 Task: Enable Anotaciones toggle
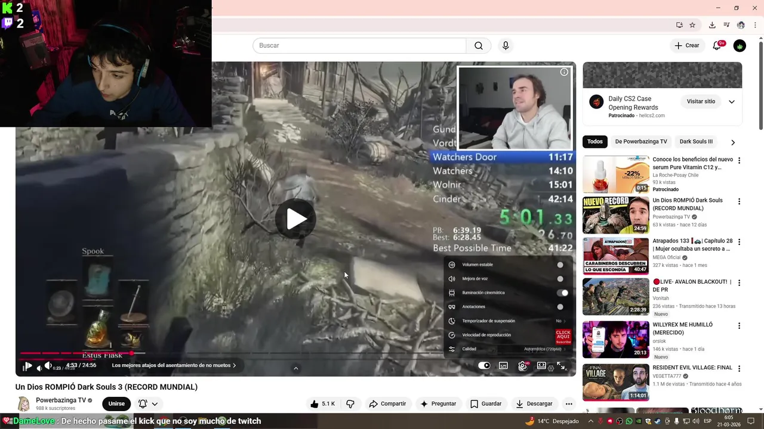560,307
